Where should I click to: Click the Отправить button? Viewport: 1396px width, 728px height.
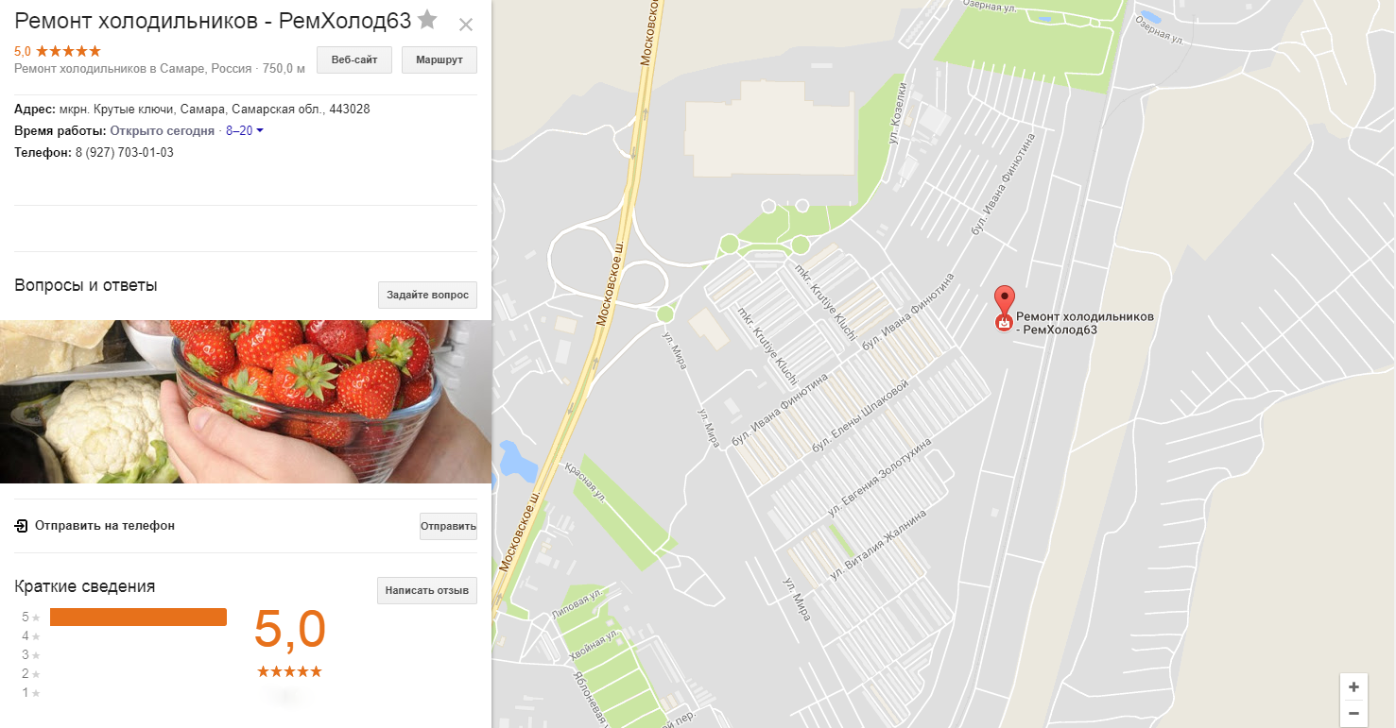[448, 526]
